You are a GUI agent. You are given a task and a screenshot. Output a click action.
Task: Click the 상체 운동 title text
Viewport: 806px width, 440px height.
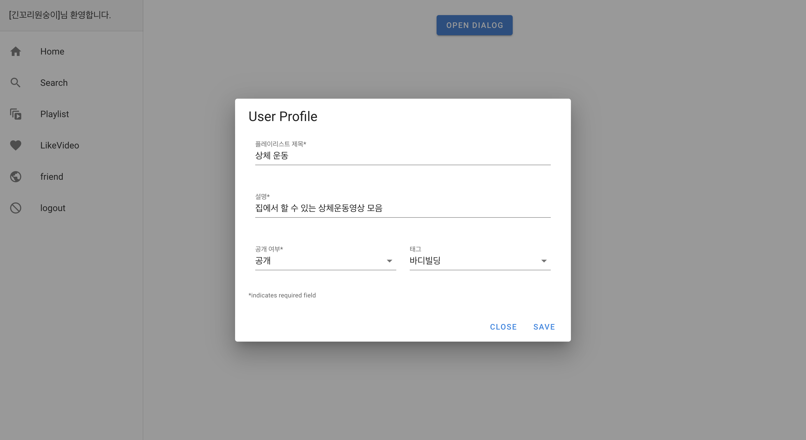272,156
